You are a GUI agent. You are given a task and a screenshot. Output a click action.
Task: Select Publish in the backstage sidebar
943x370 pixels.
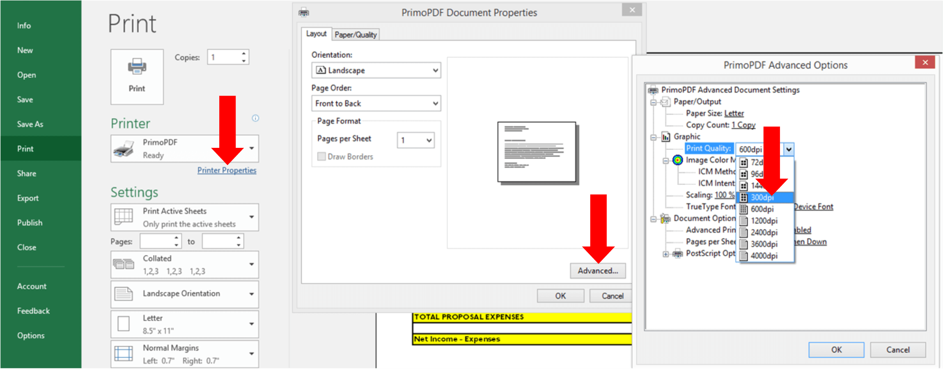[x=30, y=223]
